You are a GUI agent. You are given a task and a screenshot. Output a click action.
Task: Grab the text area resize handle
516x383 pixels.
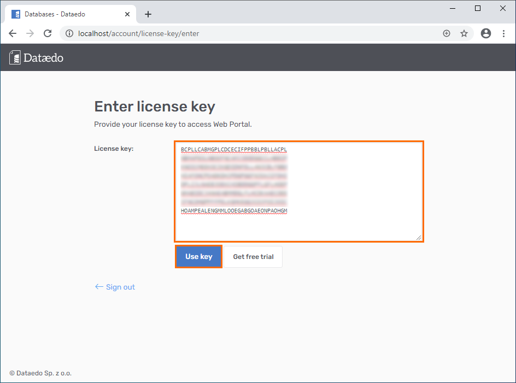coord(419,238)
